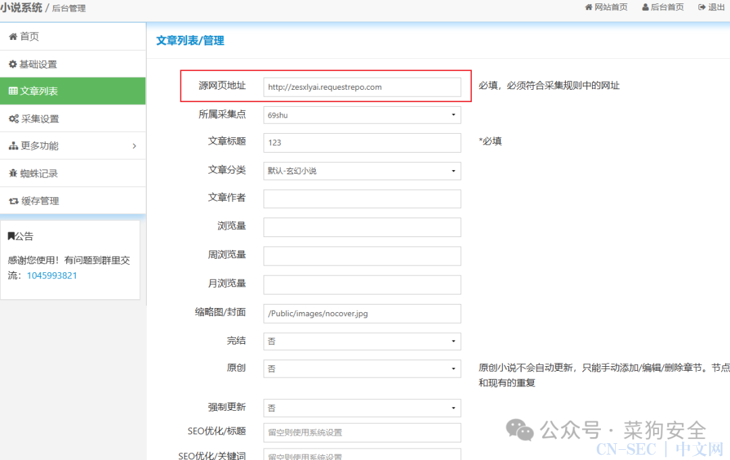
Task: Open the 完结 dropdown
Action: pyautogui.click(x=362, y=341)
